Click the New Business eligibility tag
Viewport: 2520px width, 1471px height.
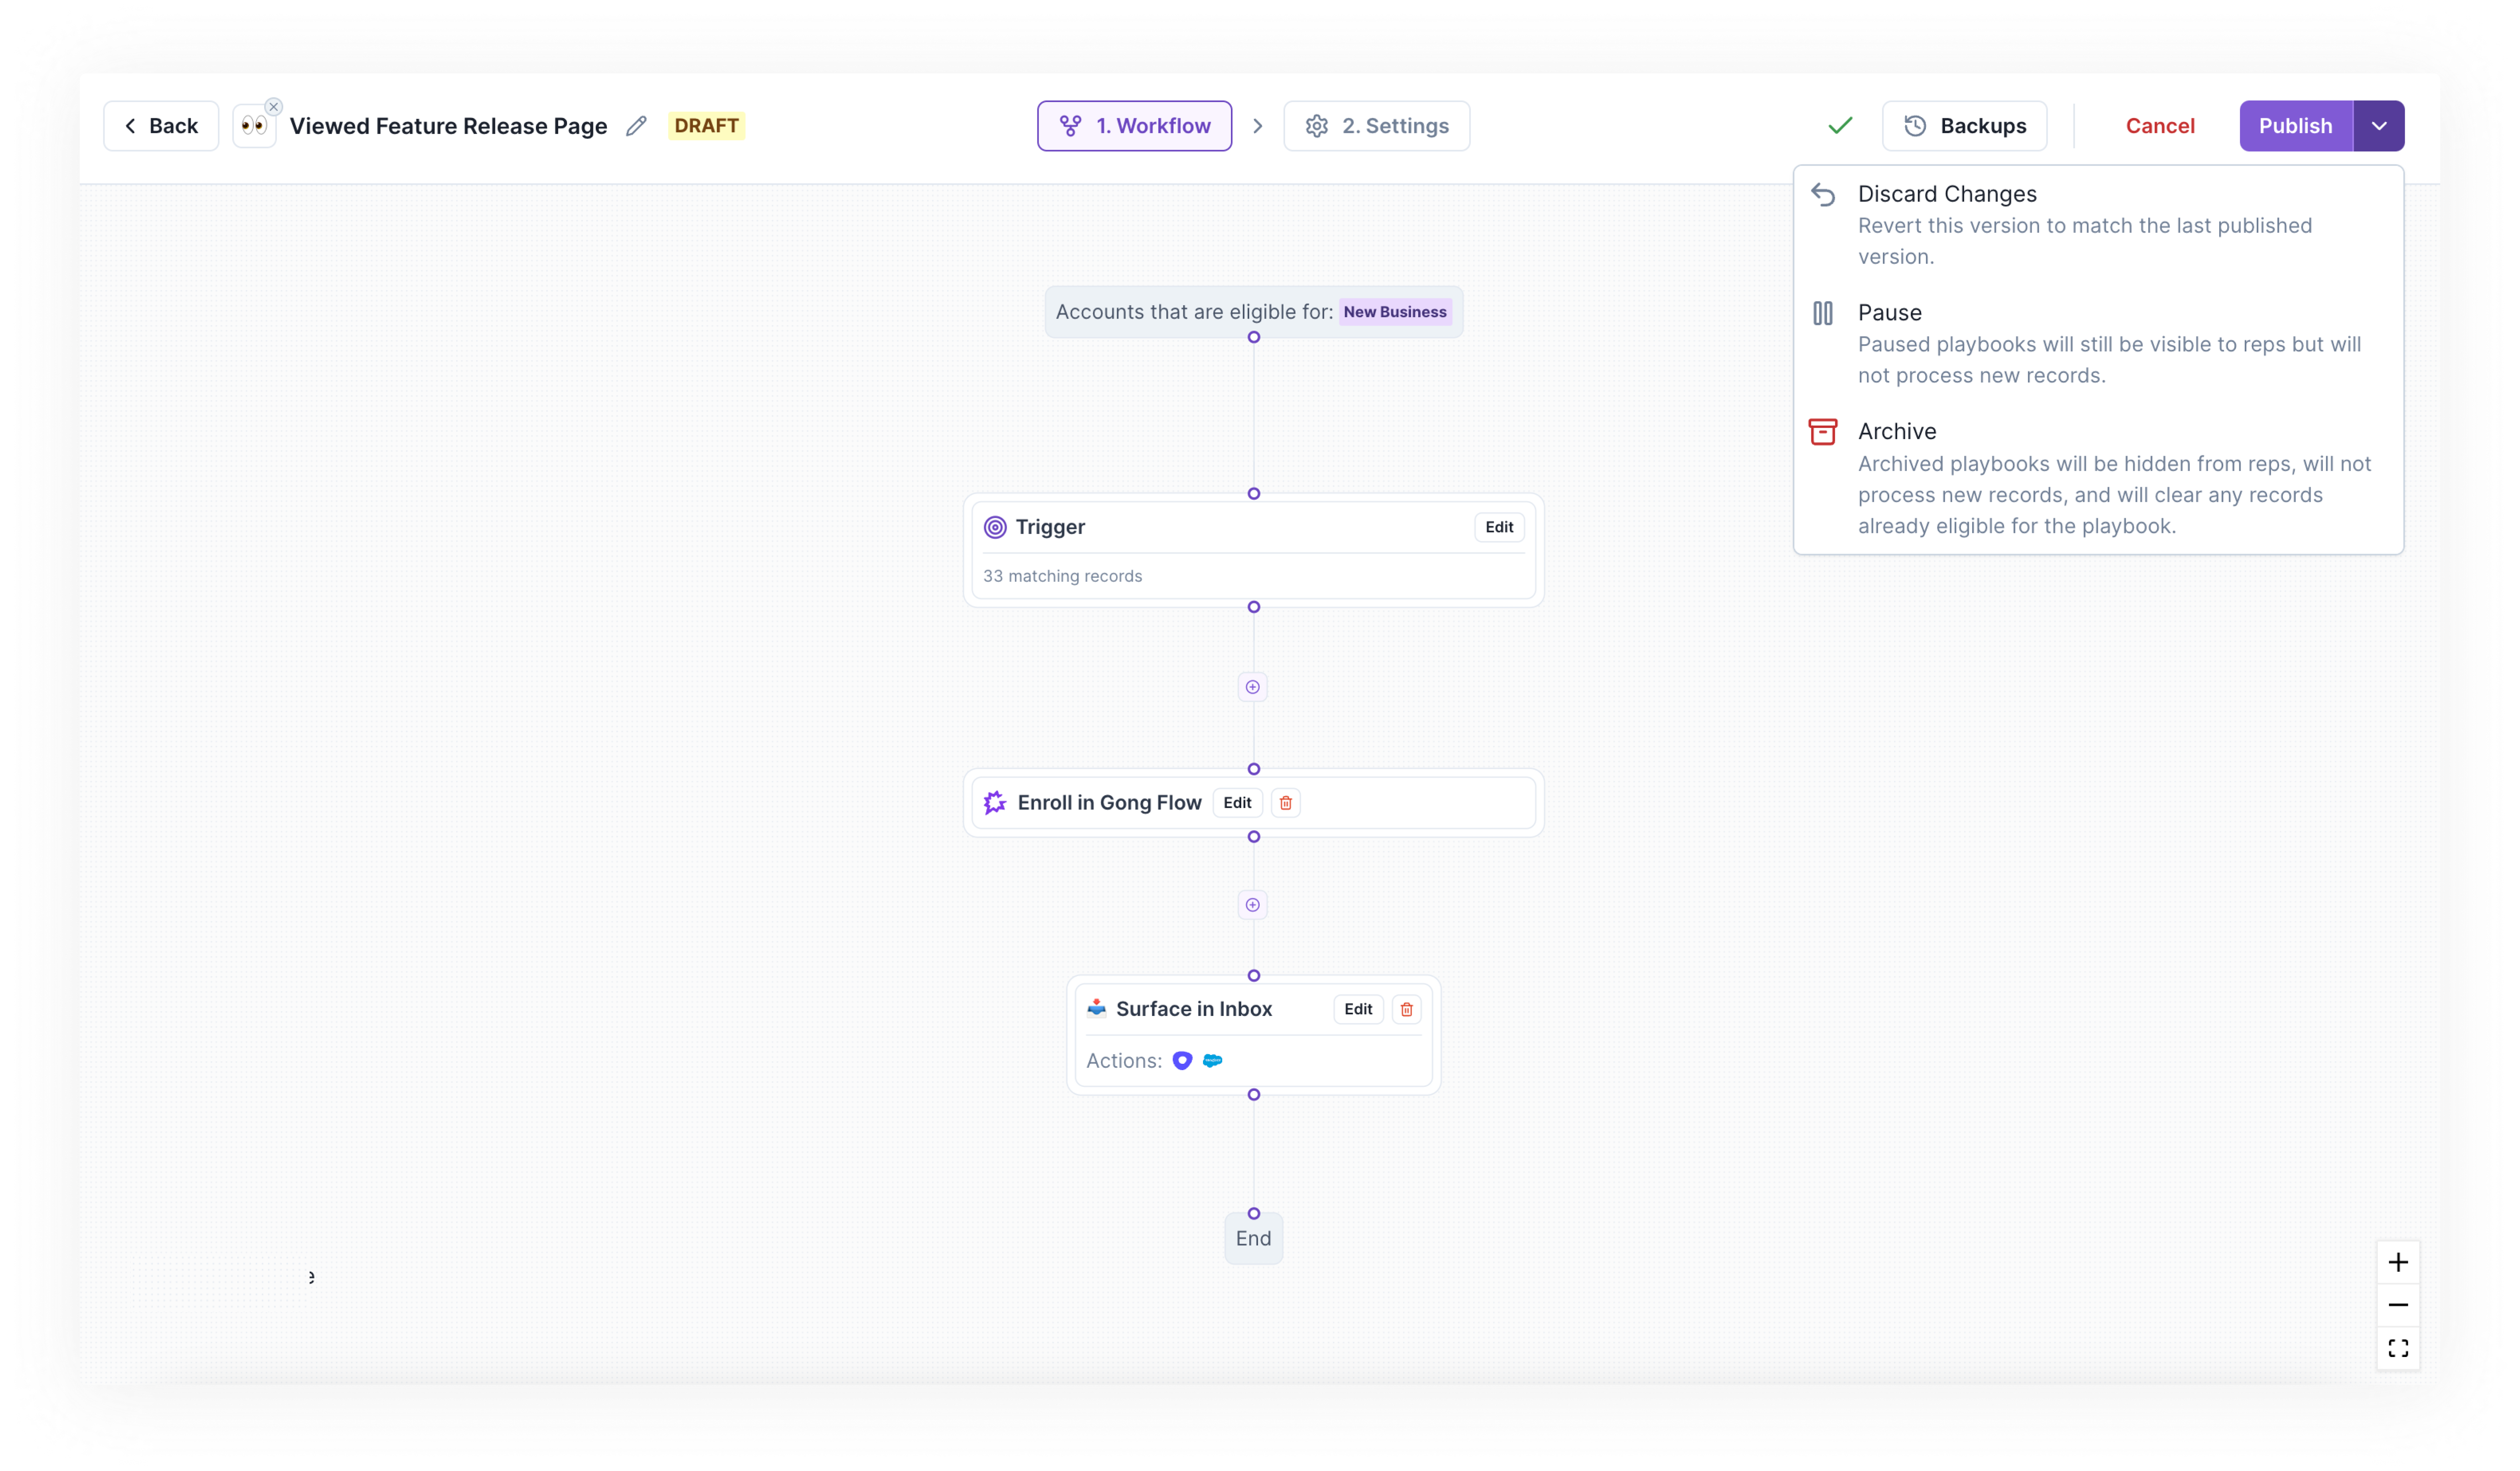pyautogui.click(x=1394, y=312)
